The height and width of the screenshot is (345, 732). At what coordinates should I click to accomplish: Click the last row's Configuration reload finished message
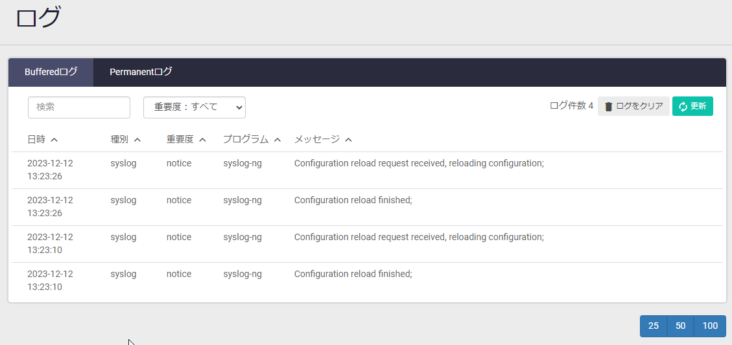click(x=353, y=274)
